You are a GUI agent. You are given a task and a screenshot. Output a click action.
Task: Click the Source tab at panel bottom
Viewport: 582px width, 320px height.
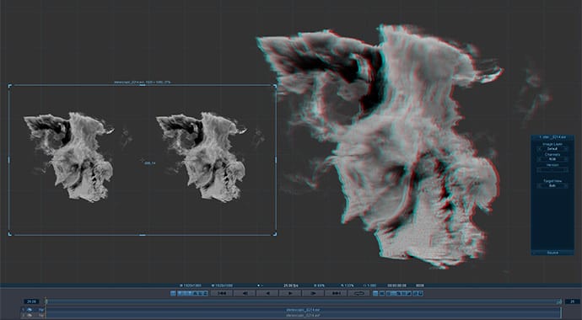click(552, 253)
